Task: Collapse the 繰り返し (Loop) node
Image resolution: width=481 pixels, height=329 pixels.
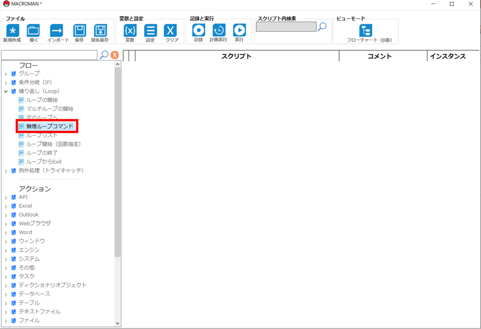Action: (x=6, y=91)
